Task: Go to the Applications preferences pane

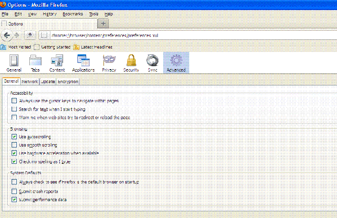Action: (83, 62)
